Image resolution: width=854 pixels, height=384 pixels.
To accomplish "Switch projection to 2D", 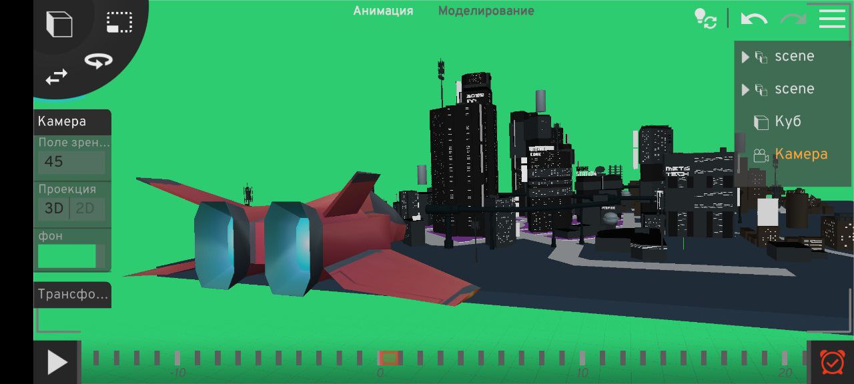I will tap(85, 209).
